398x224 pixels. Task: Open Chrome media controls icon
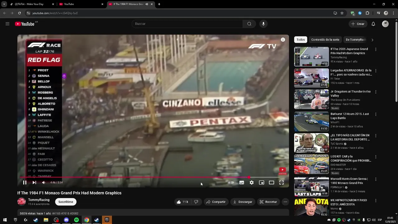coord(378,13)
